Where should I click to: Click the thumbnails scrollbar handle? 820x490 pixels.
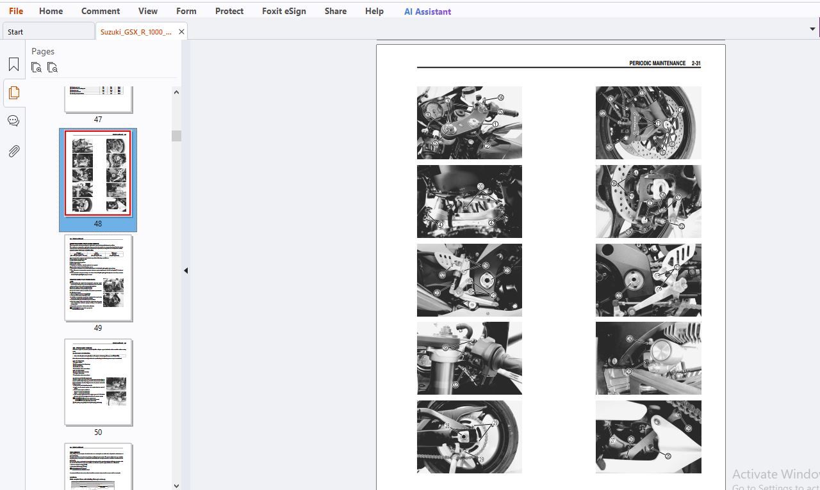pos(176,136)
